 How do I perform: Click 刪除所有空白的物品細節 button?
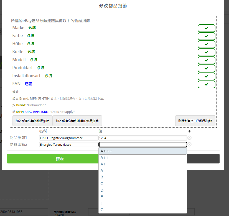click(x=195, y=121)
